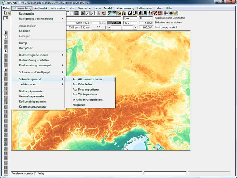This screenshot has height=178, width=237.
Task: Click the crosshair plus toolbar icon
Action: [x=98, y=13]
